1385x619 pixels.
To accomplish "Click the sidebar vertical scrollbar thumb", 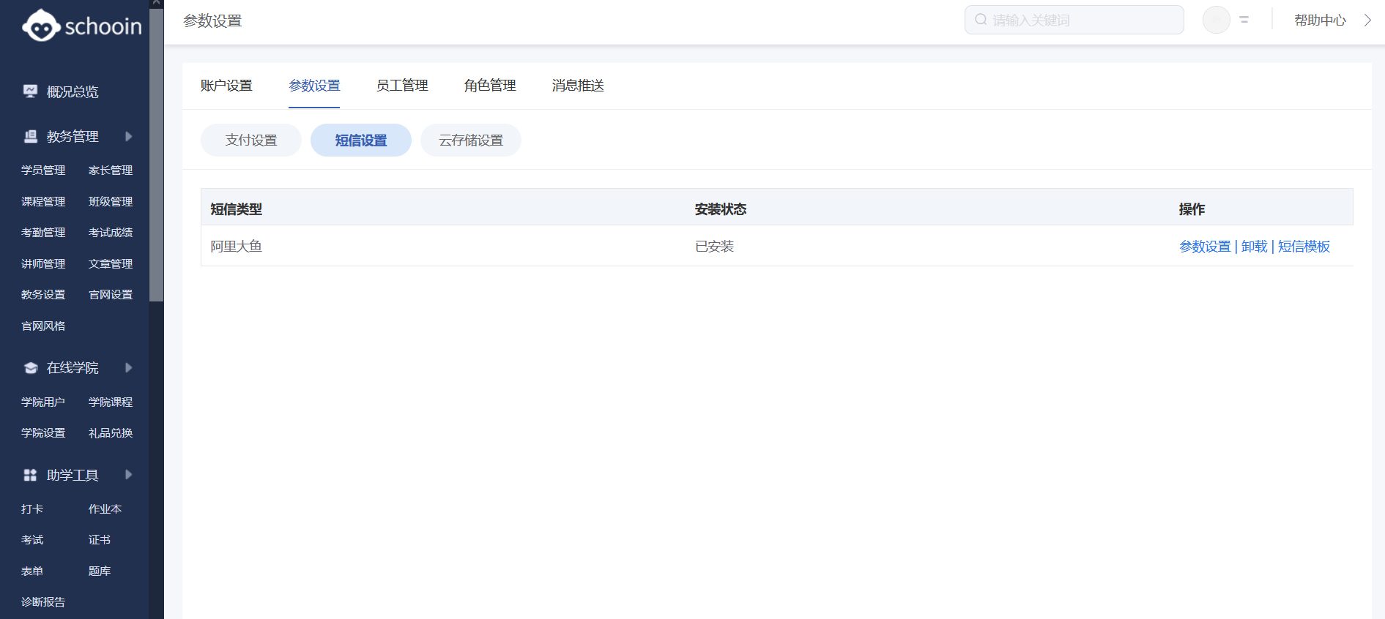I will tap(156, 154).
